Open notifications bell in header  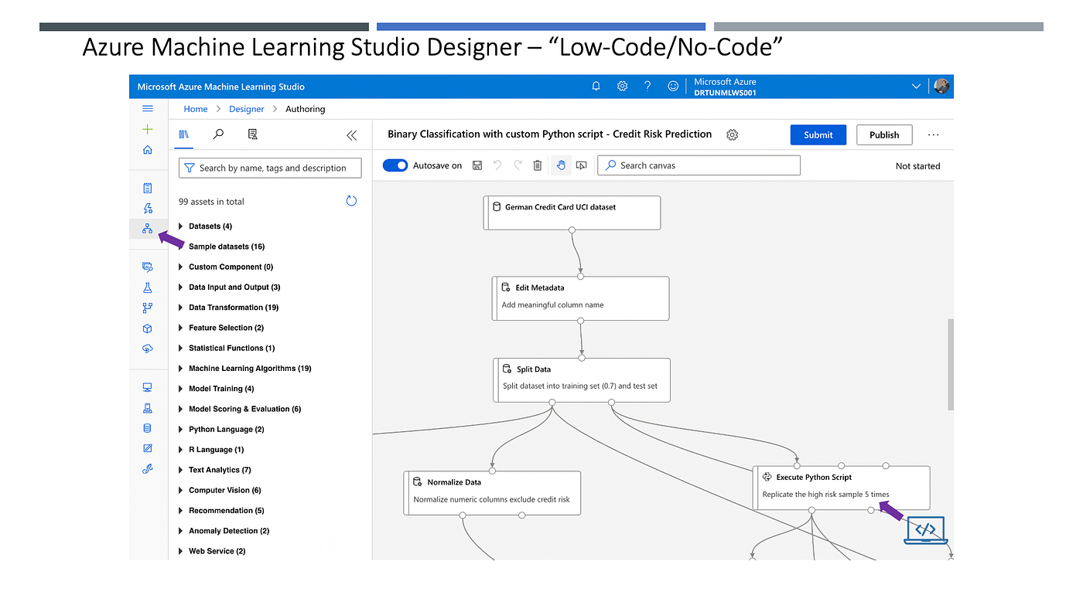(596, 87)
